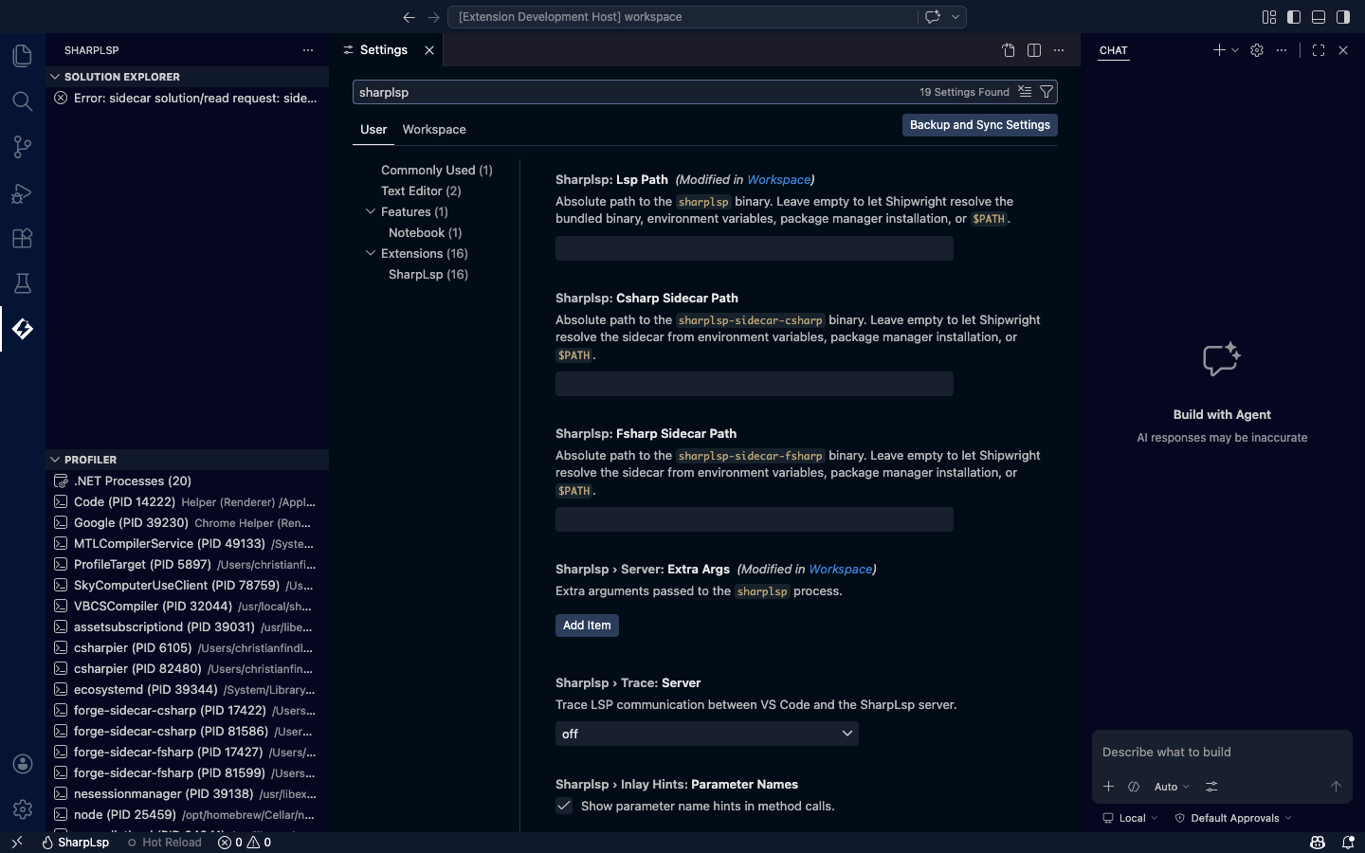
Task: Clear the settings search input
Action: [1025, 92]
